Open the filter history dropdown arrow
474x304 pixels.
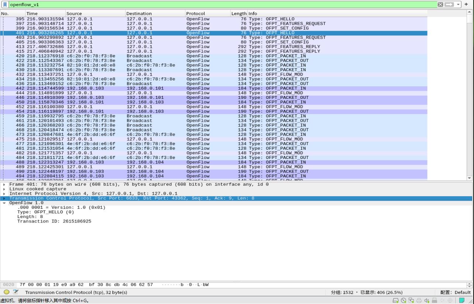coord(458,4)
